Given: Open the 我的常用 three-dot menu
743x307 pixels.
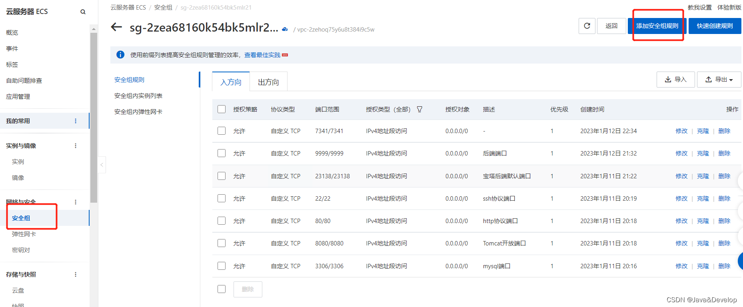Looking at the screenshot, I should tap(76, 121).
